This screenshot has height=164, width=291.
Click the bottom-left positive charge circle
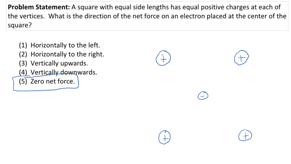[x=164, y=137]
